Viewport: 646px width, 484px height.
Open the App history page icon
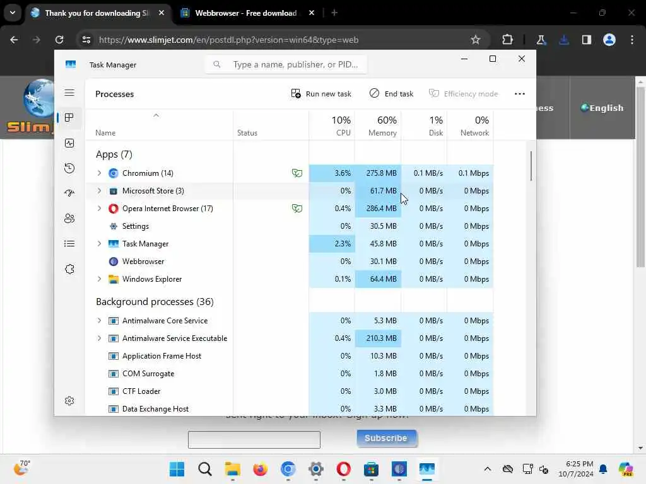pos(69,168)
